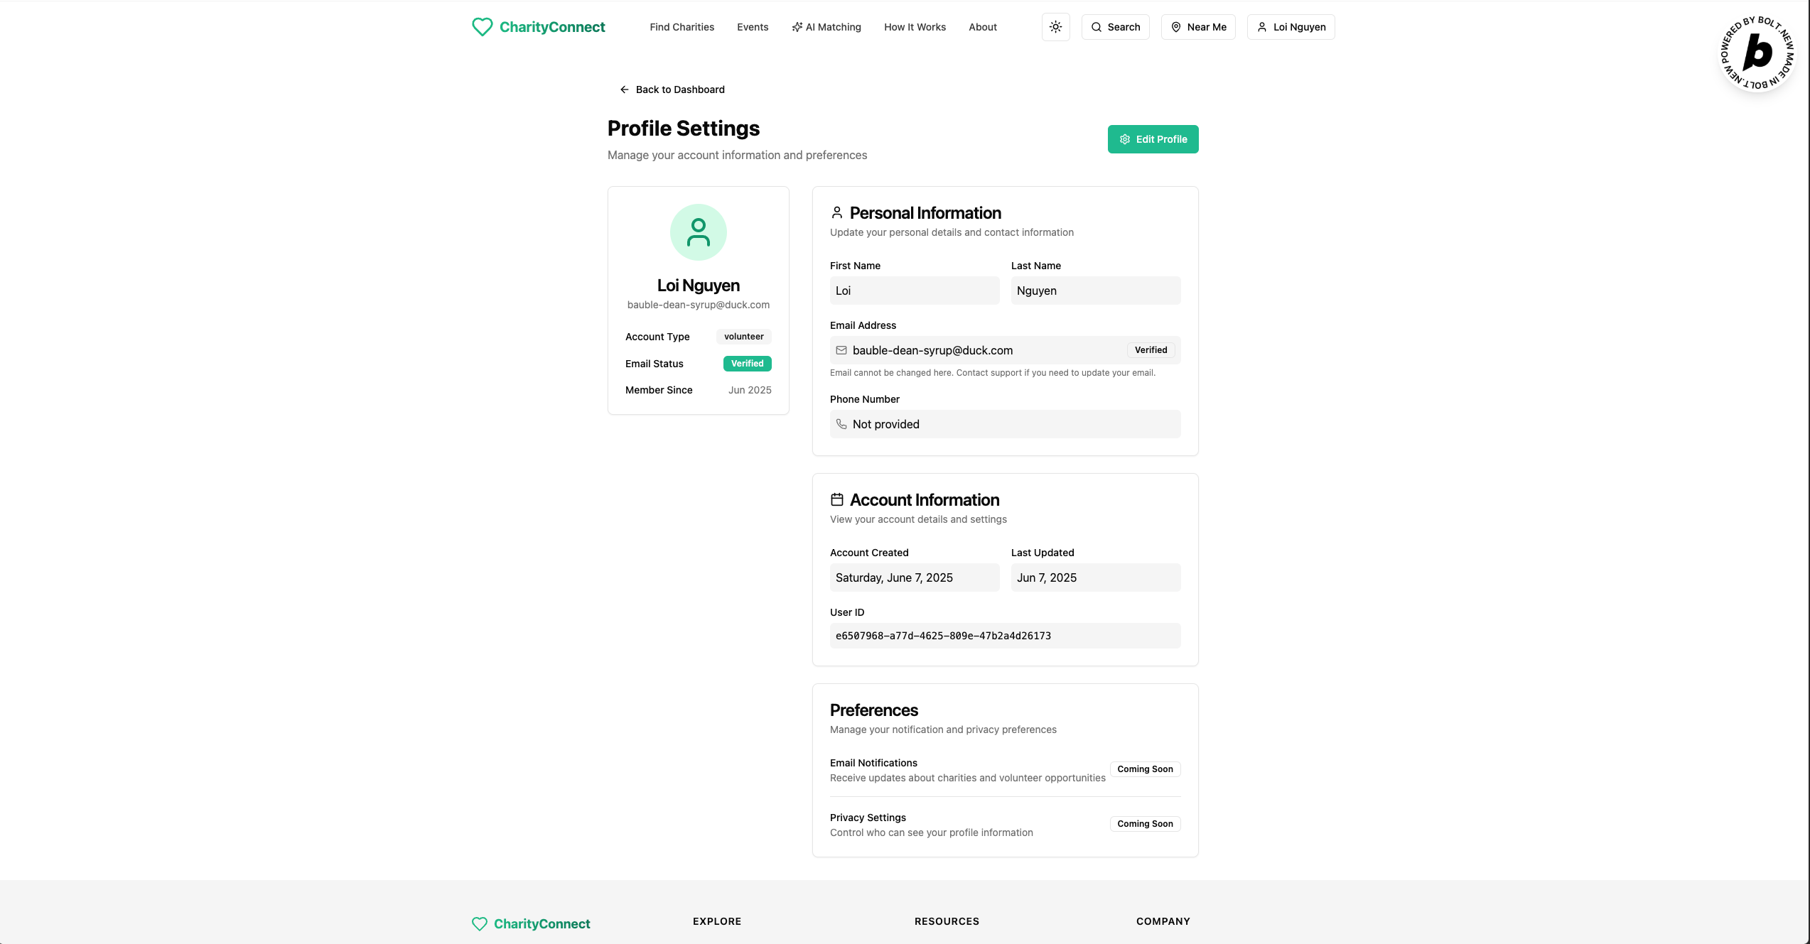
Task: Click the footer CharityConnect heart logo
Action: [480, 923]
